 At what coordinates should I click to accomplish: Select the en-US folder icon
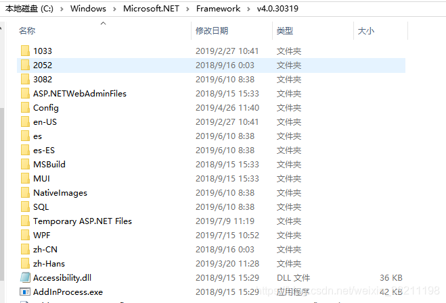pyautogui.click(x=25, y=122)
